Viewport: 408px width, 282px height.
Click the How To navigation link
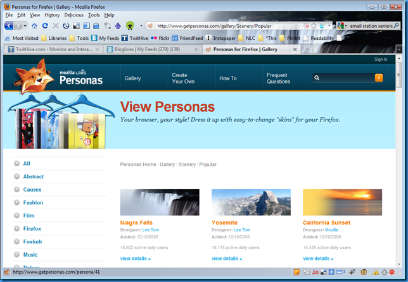(x=228, y=78)
